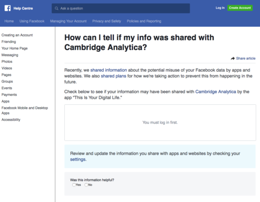Image resolution: width=260 pixels, height=202 pixels.
Task: Click the Facebook logo icon
Action: (x=7, y=8)
